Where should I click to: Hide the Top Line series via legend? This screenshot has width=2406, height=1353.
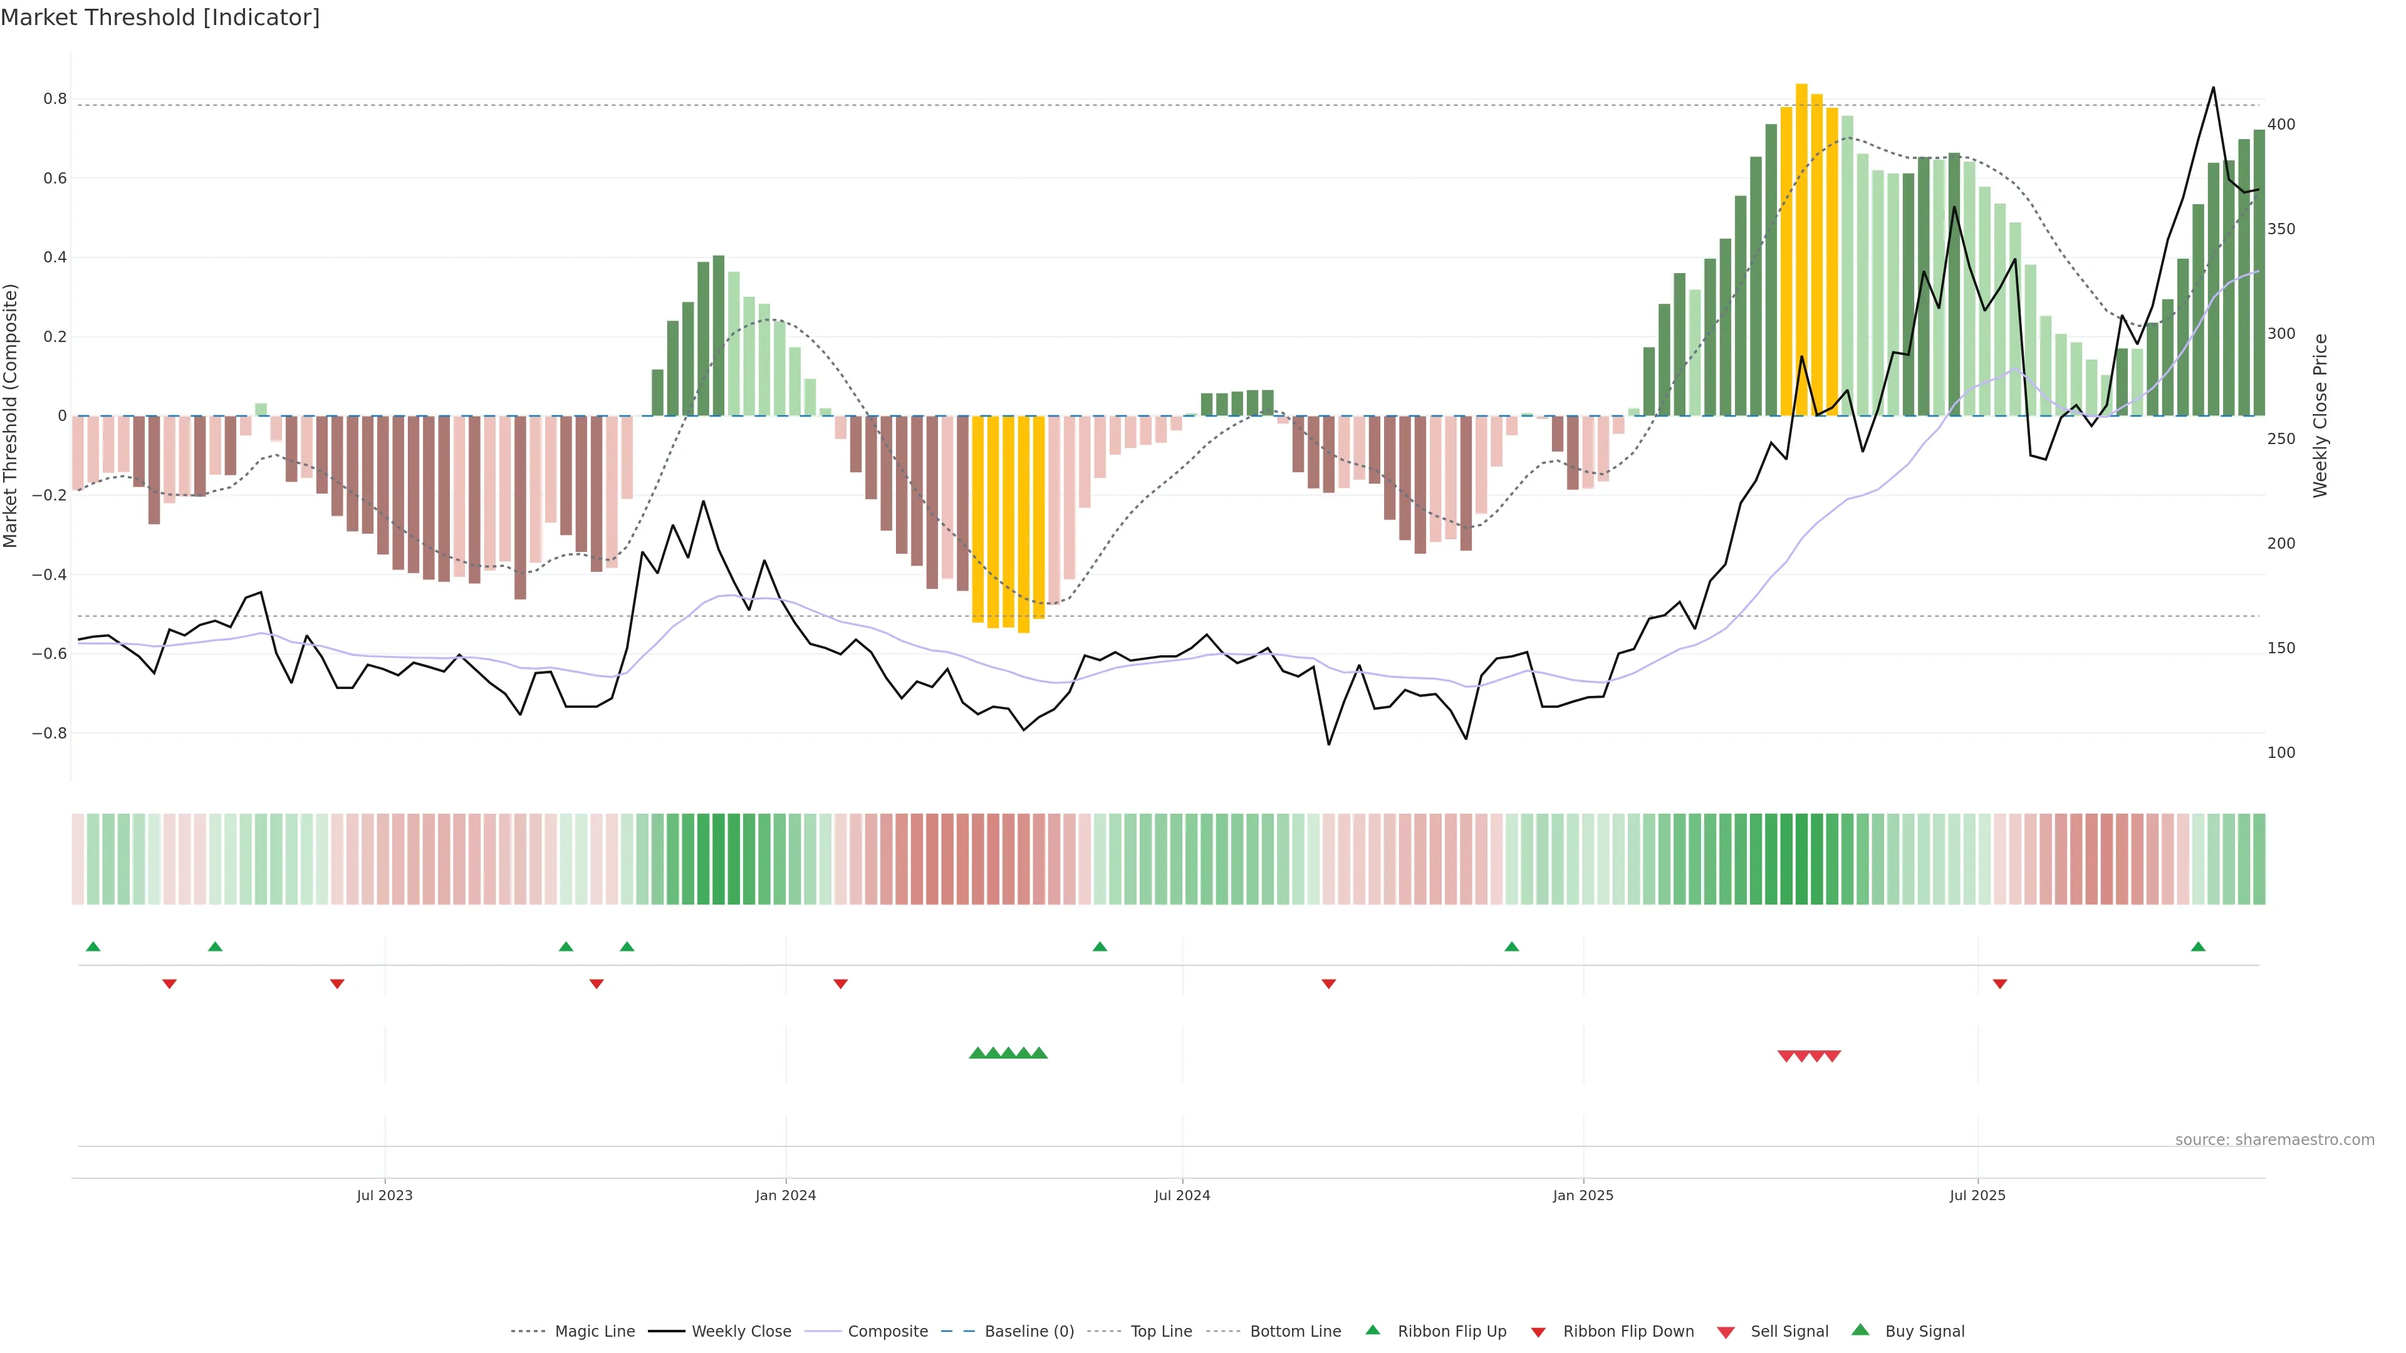click(x=1161, y=1332)
